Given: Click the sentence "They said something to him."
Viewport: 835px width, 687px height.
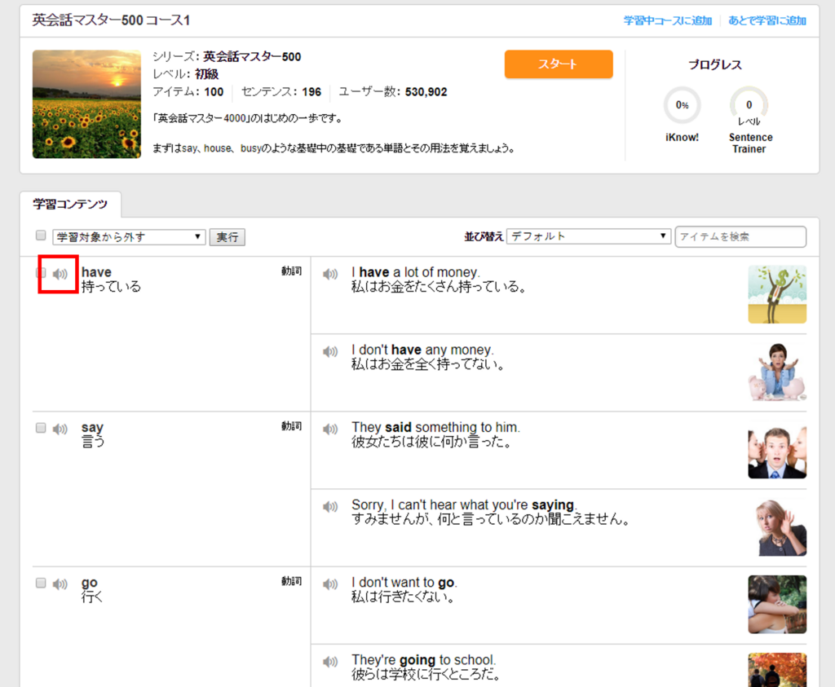Looking at the screenshot, I should [435, 427].
